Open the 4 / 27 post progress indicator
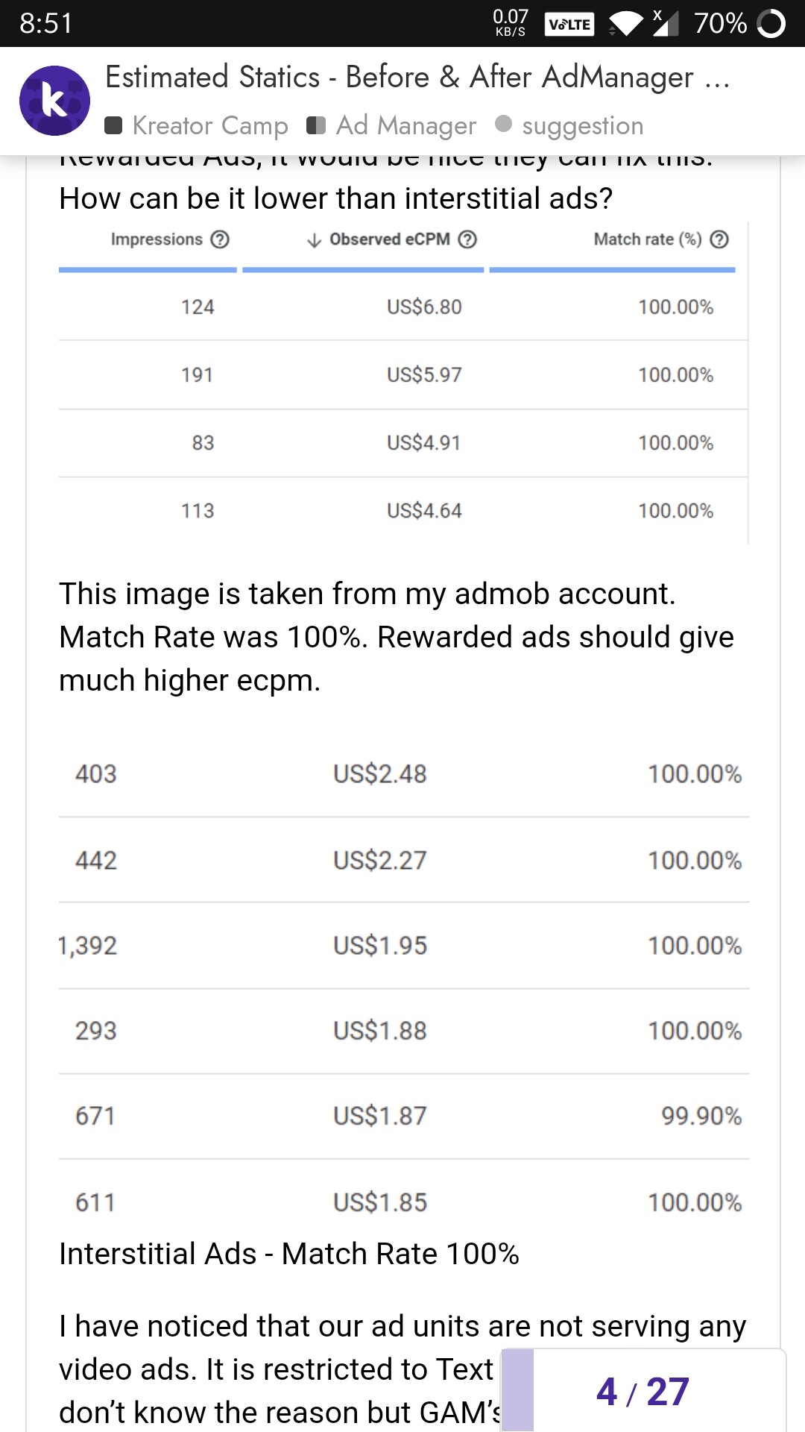The width and height of the screenshot is (805, 1432). pyautogui.click(x=643, y=1392)
